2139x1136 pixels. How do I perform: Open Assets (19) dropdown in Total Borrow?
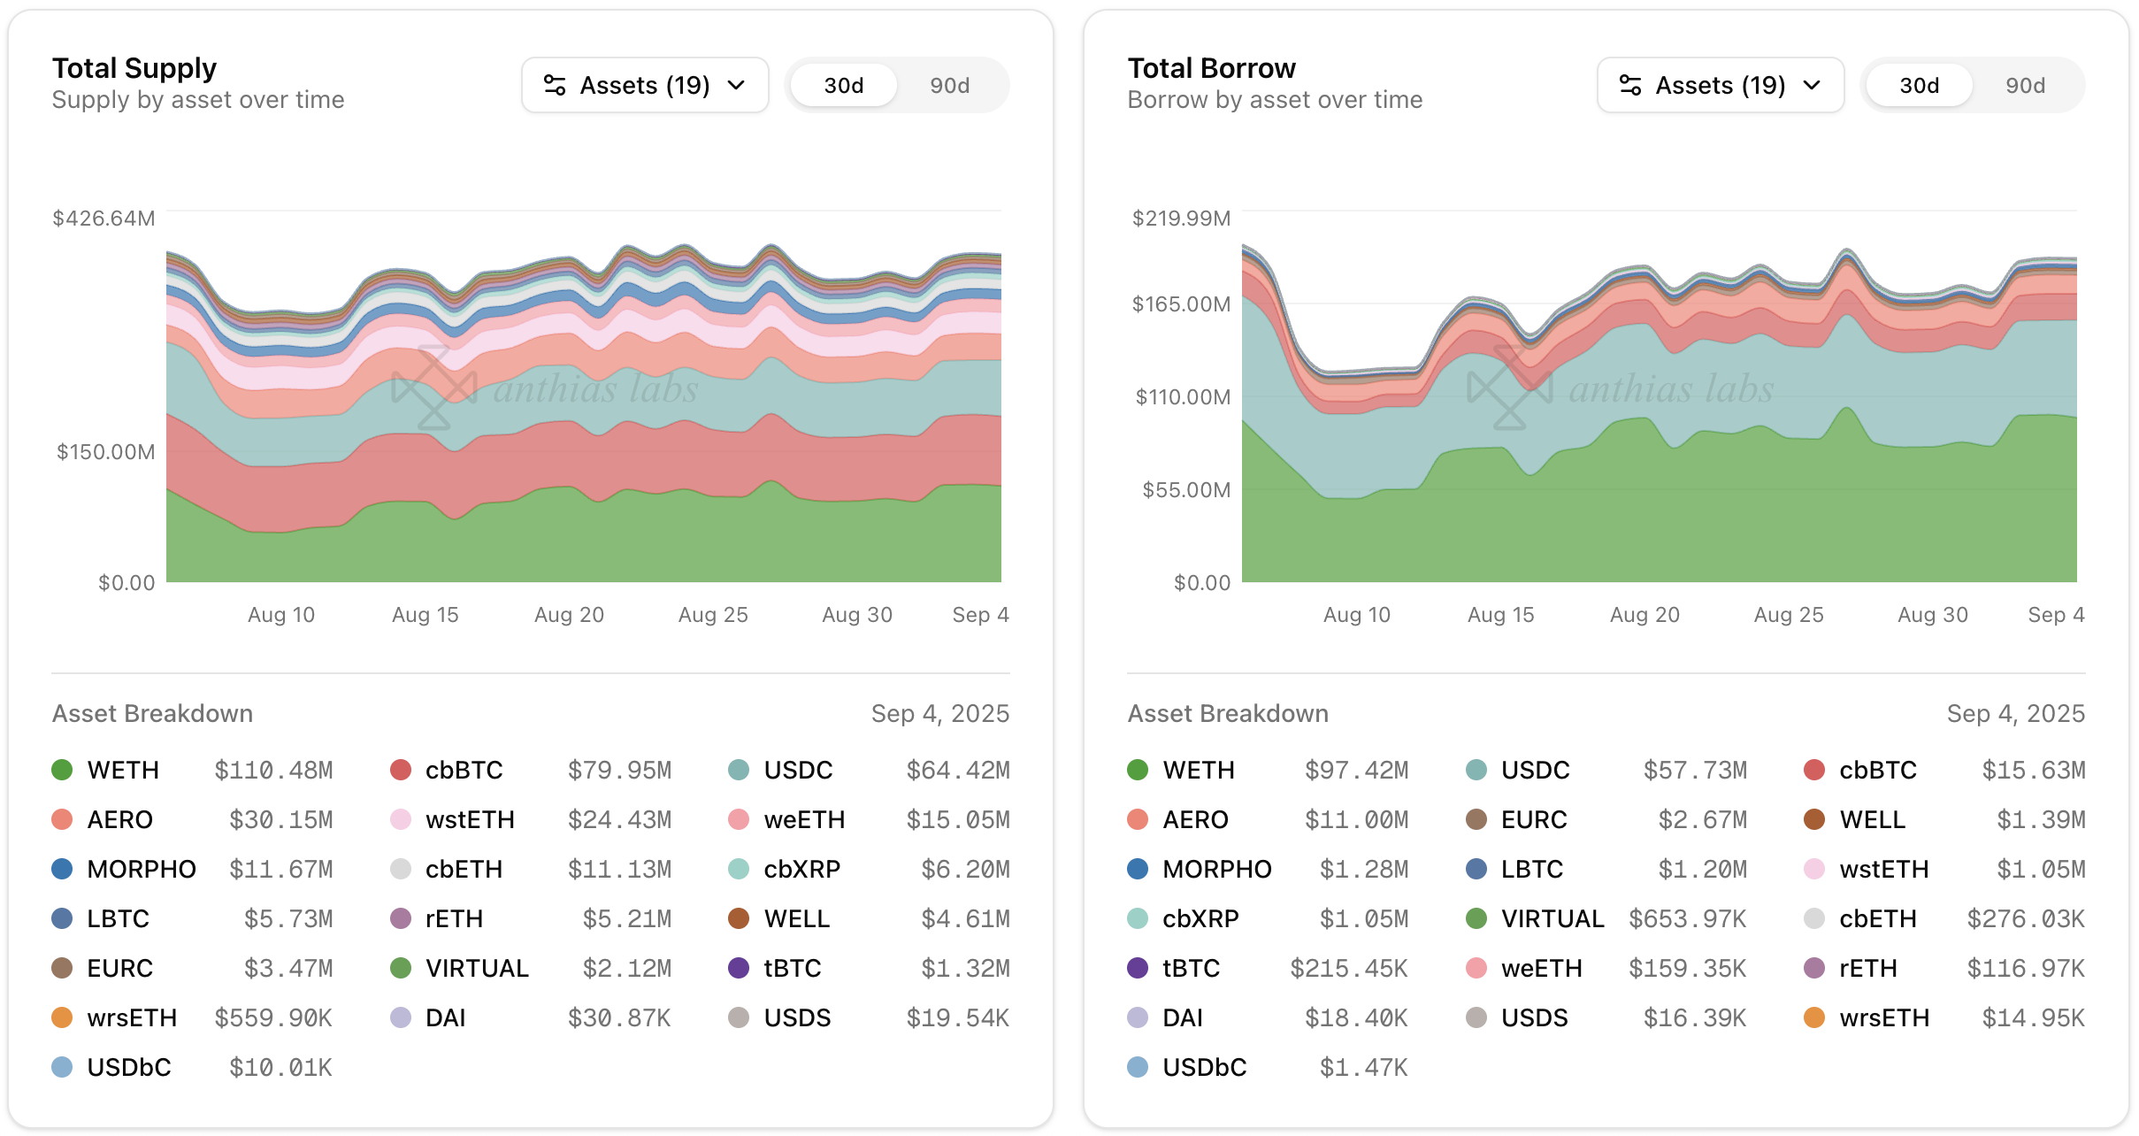coord(1720,85)
